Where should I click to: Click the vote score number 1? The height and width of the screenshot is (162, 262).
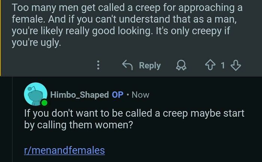(222, 65)
